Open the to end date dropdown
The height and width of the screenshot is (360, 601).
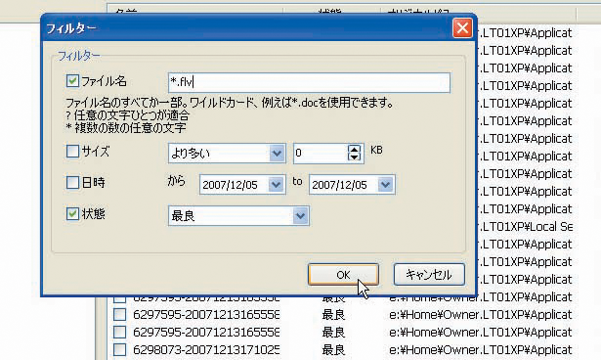pyautogui.click(x=386, y=185)
